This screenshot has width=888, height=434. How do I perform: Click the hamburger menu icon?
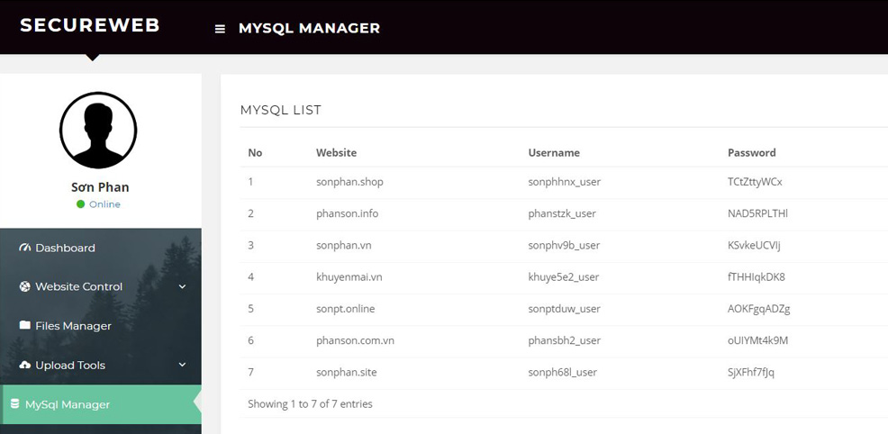coord(220,29)
